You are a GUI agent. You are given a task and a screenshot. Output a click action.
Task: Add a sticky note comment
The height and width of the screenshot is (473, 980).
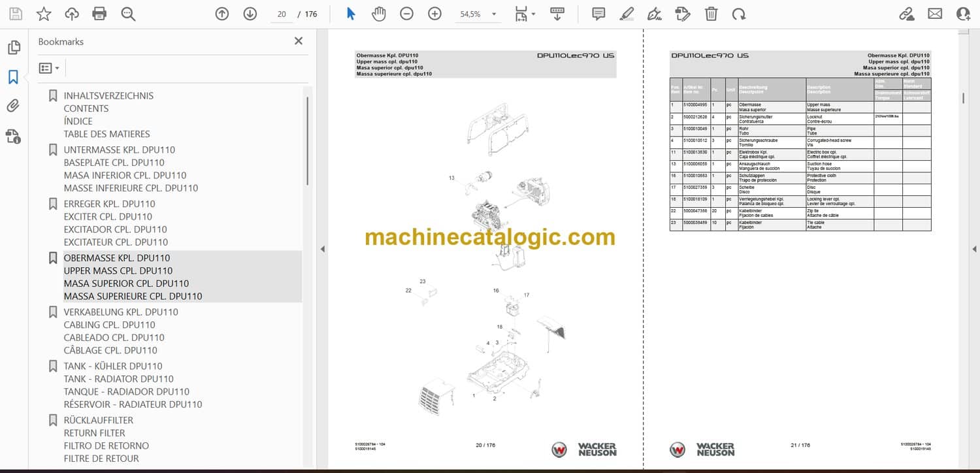pos(598,14)
